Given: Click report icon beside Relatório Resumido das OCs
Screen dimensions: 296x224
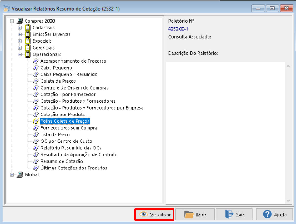Looking at the screenshot, I should coord(36,148).
